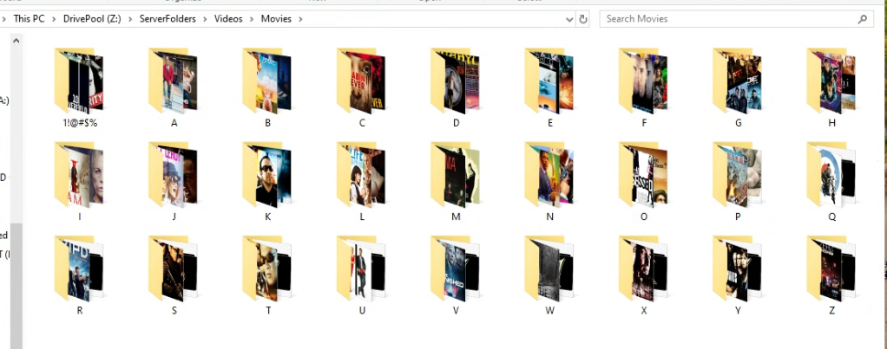887x349 pixels.
Task: Expand chevron after This PC in path
Action: (x=53, y=19)
